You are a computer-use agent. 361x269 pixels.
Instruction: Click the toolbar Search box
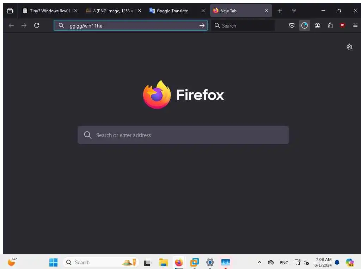(x=243, y=26)
